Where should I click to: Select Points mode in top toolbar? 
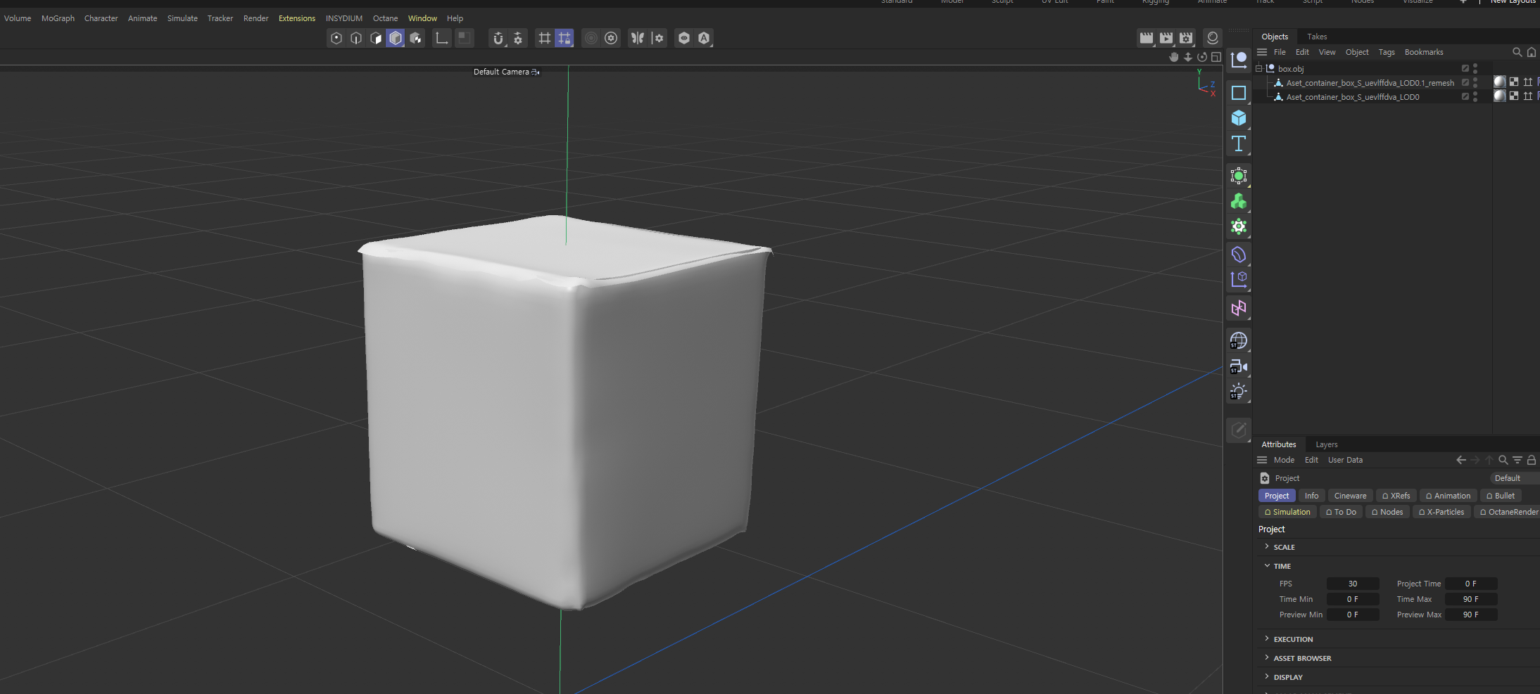tap(336, 38)
